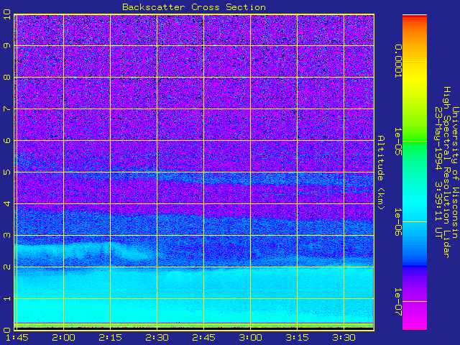The height and width of the screenshot is (345, 460).
Task: Click the 0.0001 color scale label
Action: pyautogui.click(x=397, y=61)
